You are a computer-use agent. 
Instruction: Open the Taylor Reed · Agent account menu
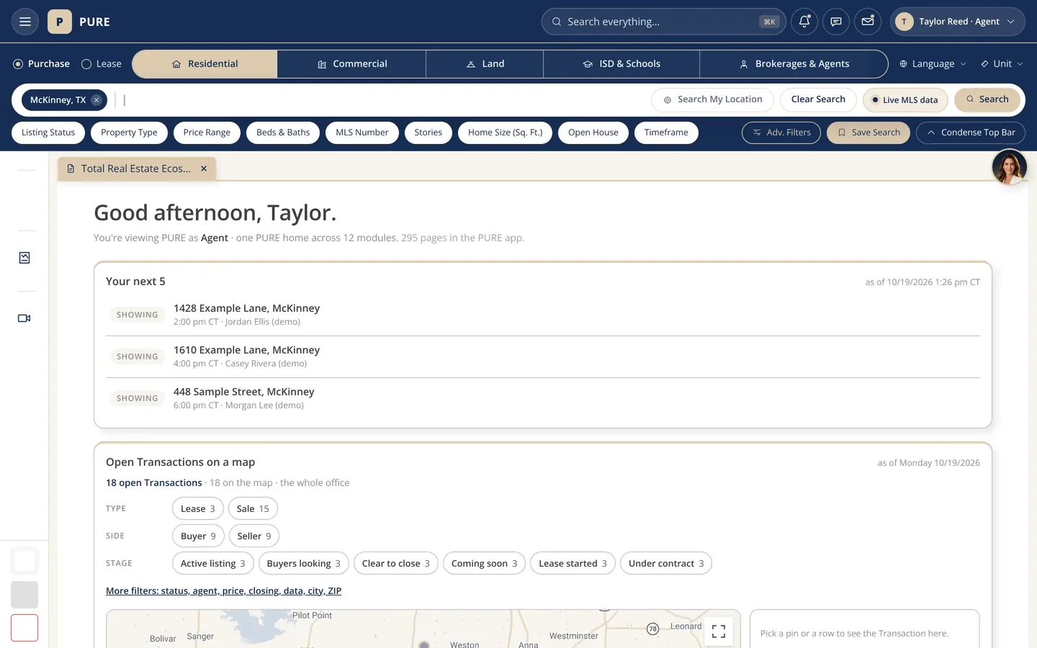pyautogui.click(x=958, y=22)
